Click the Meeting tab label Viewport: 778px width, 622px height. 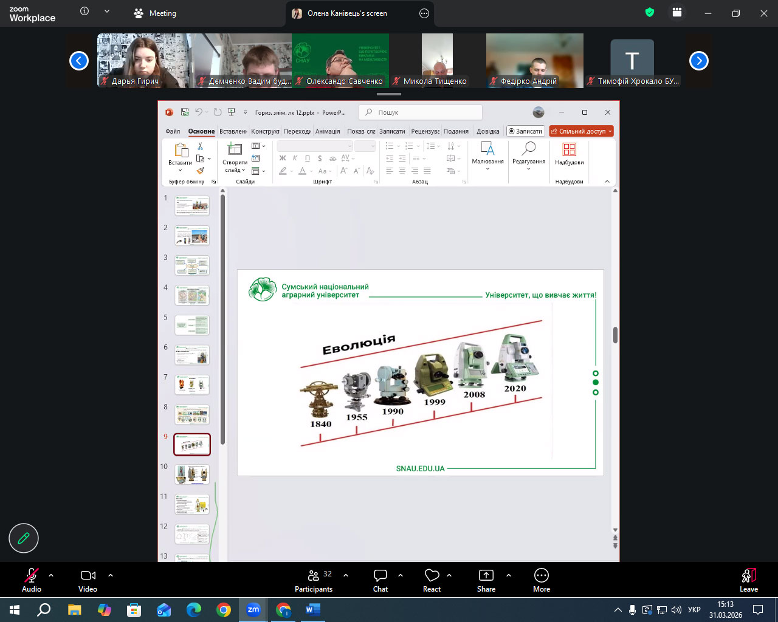click(x=162, y=13)
